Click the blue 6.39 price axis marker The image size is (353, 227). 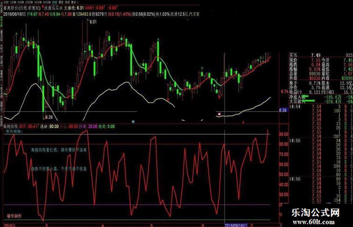point(283,110)
